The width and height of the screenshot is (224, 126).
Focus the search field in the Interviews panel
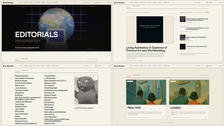89,66
